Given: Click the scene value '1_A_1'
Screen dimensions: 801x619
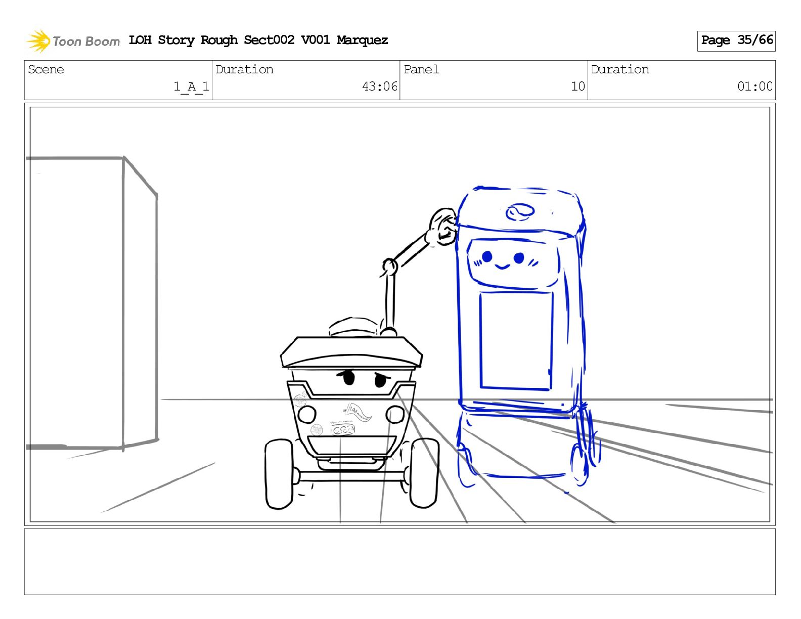Looking at the screenshot, I should (x=191, y=86).
